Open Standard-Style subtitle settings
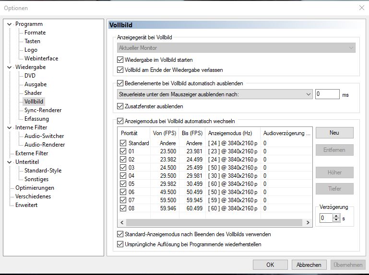Image resolution: width=369 pixels, height=275 pixels. pyautogui.click(x=43, y=171)
